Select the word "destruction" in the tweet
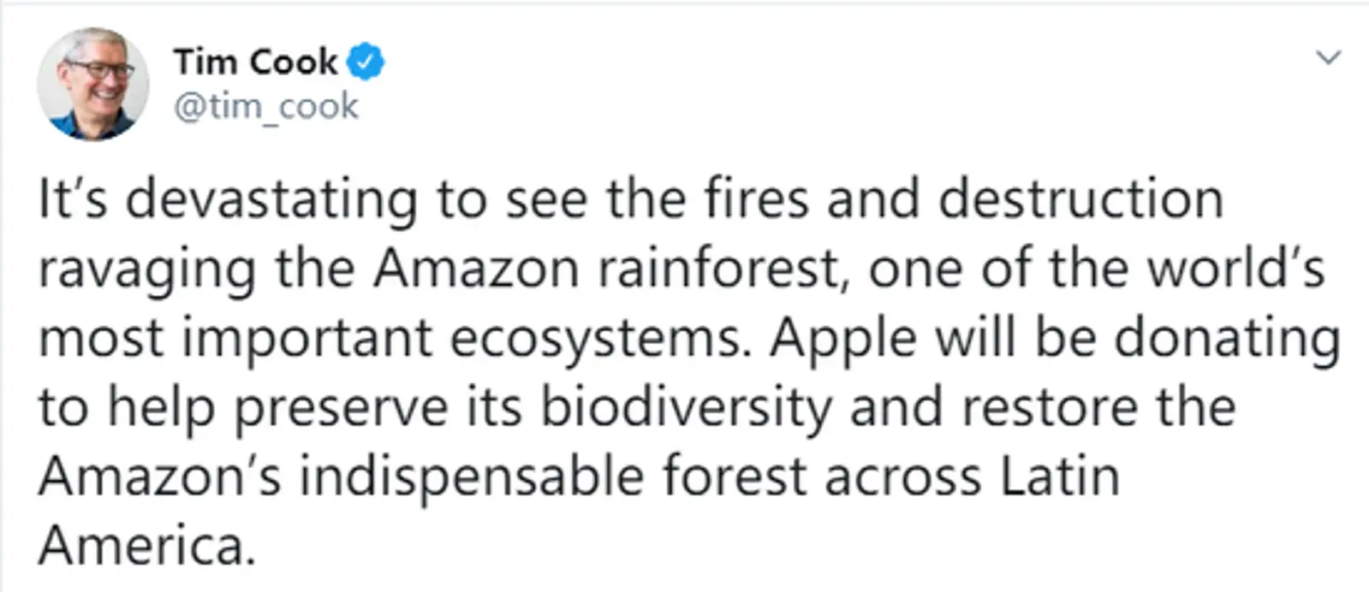 coord(1080,198)
